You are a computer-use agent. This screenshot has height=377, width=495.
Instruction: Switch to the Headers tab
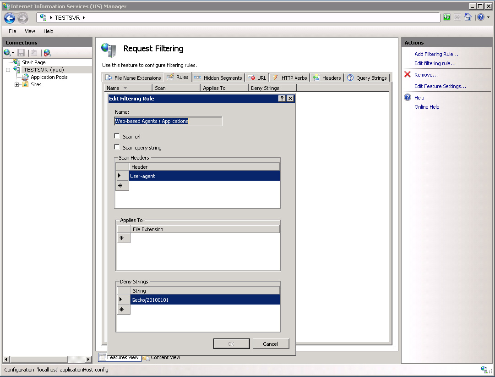(x=327, y=78)
